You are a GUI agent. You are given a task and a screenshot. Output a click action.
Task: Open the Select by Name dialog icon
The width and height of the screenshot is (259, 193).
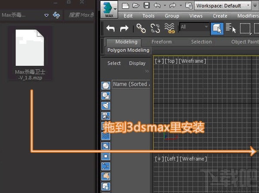click(x=231, y=29)
